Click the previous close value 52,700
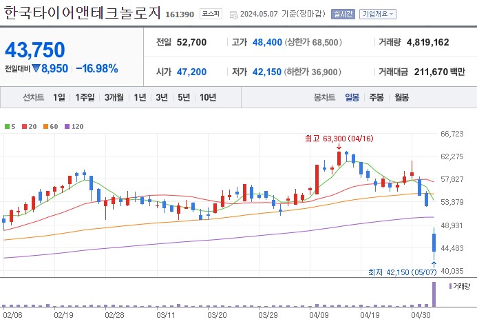 point(191,42)
